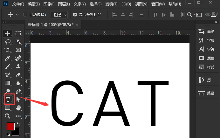Select the Crop tool

7,50
